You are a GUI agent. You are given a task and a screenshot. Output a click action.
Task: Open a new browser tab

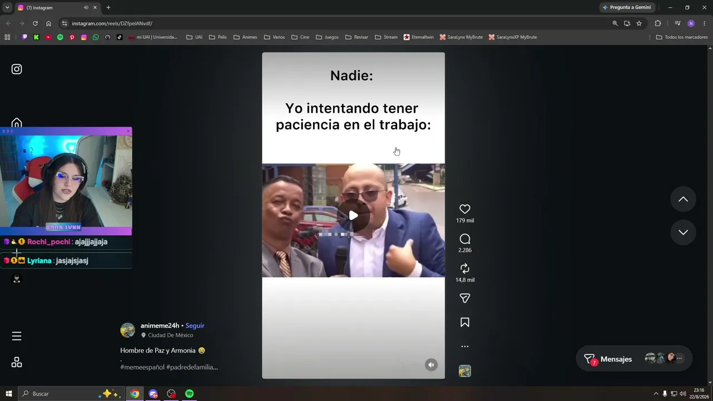pos(108,8)
